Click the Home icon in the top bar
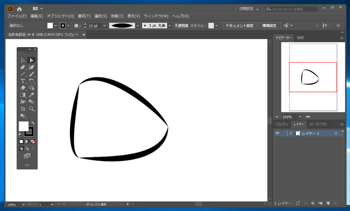 click(19, 9)
